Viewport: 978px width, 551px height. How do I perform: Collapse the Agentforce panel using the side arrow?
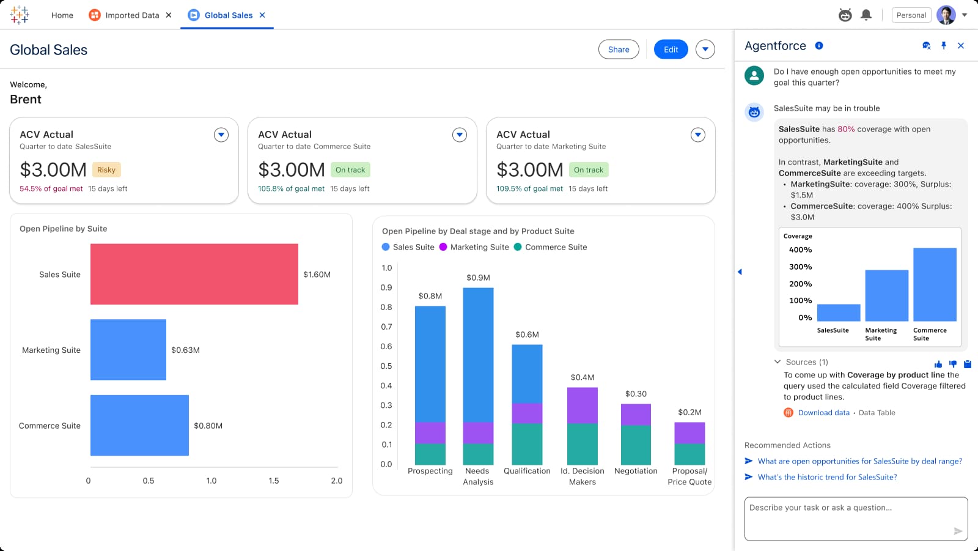(740, 272)
